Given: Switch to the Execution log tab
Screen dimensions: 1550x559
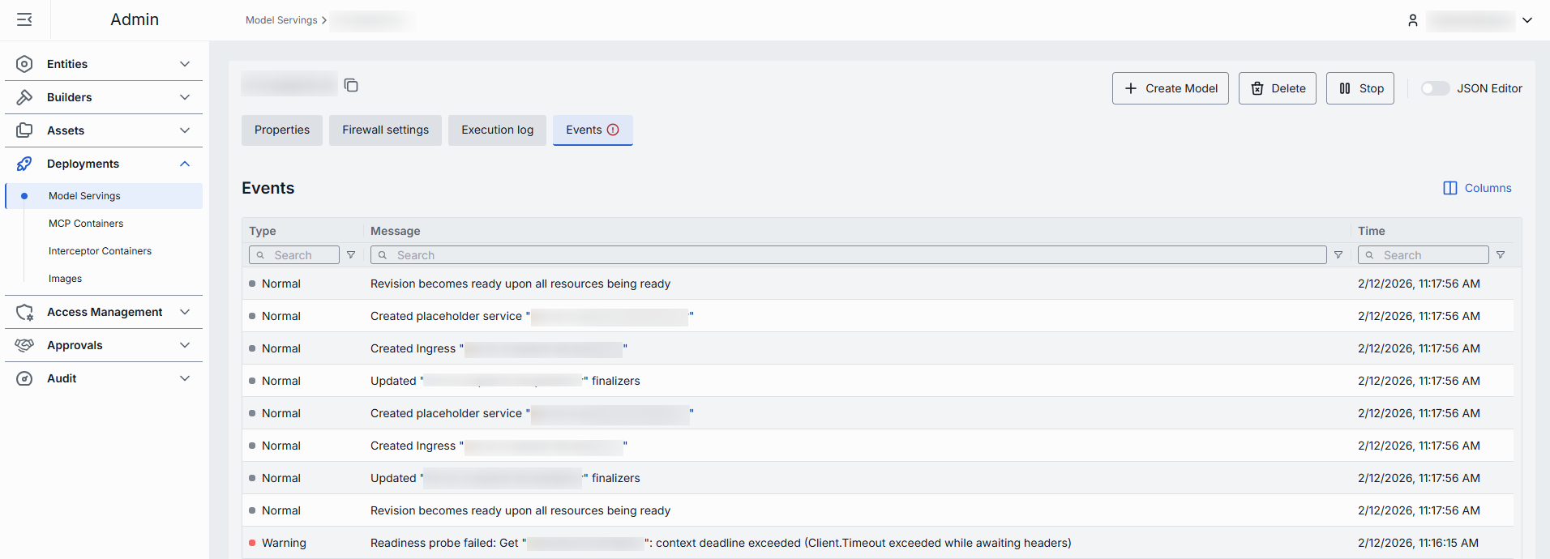Looking at the screenshot, I should click(497, 130).
